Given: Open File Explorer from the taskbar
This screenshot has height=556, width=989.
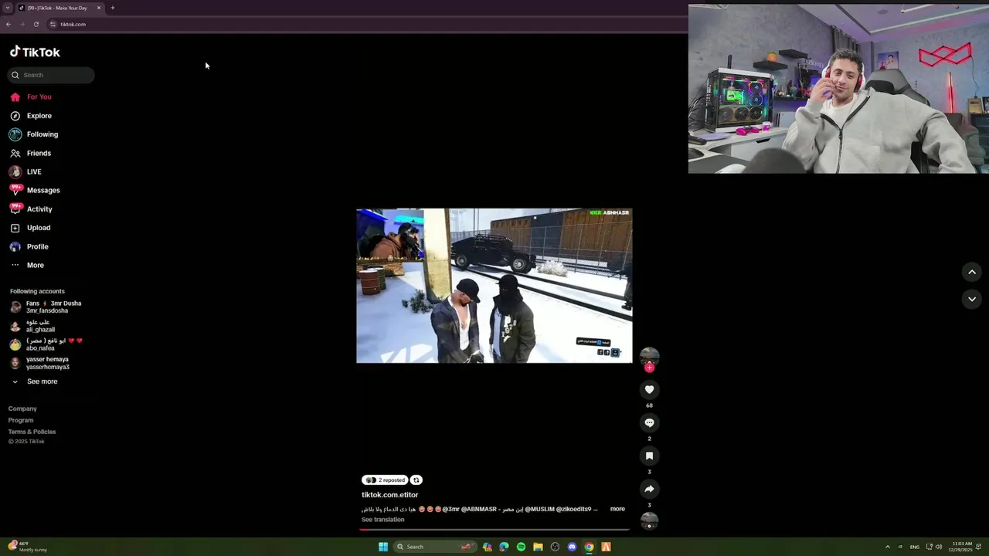Looking at the screenshot, I should click(538, 547).
